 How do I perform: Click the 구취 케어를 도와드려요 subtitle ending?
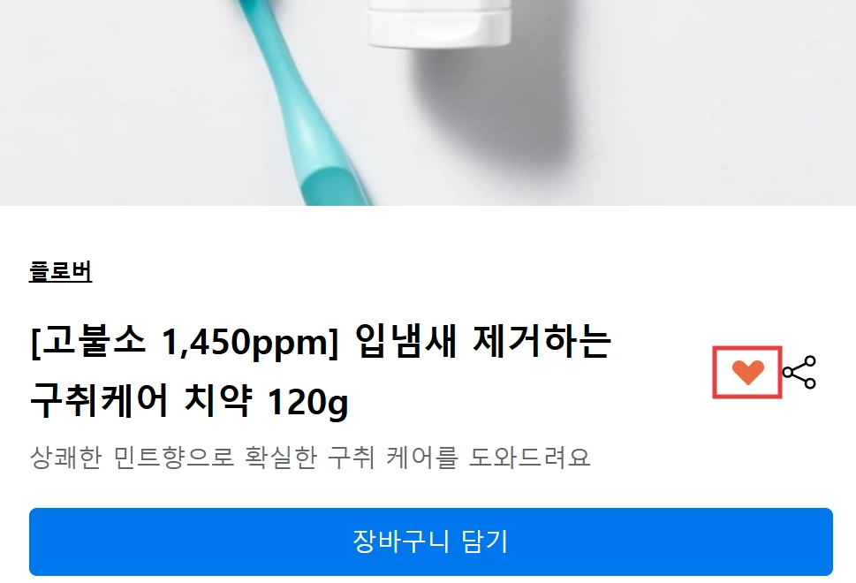pos(459,458)
